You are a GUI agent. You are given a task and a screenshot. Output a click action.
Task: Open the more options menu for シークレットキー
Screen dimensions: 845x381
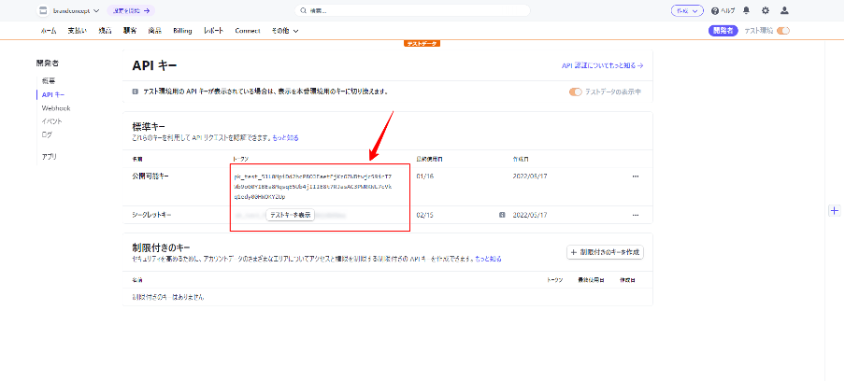(636, 214)
